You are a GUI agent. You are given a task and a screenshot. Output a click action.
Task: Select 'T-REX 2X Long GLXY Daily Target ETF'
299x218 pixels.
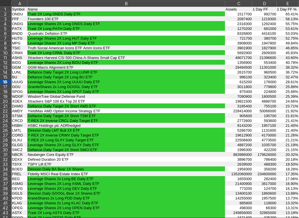[126, 140]
